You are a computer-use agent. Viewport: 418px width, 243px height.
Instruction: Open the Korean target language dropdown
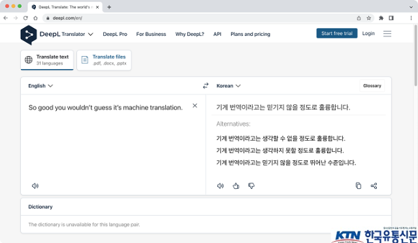pos(229,86)
